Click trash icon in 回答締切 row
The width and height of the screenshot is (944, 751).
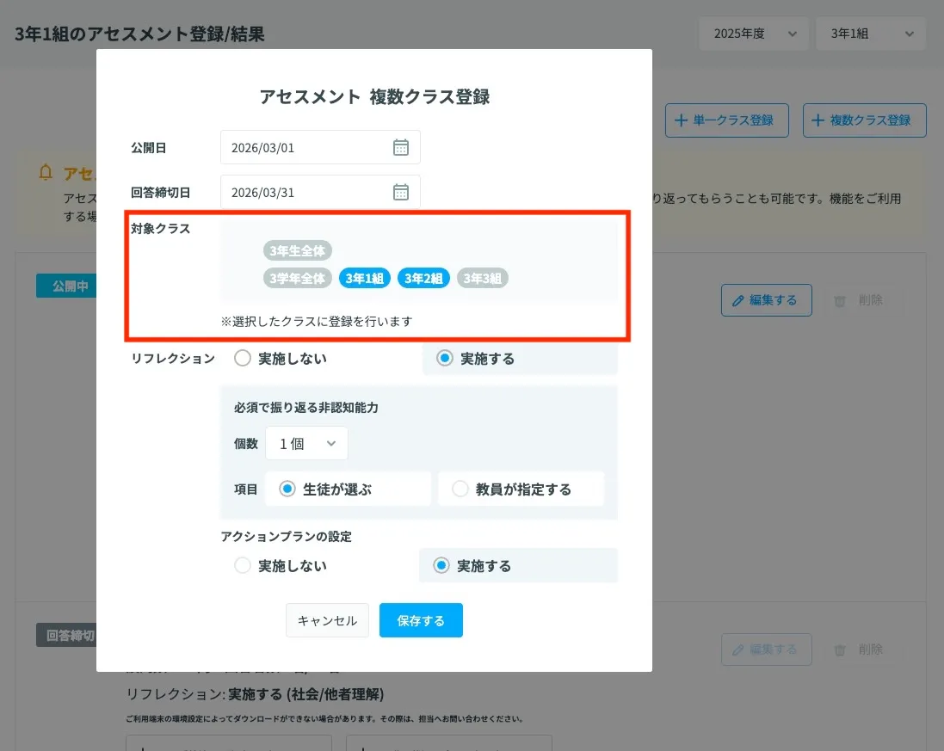pyautogui.click(x=839, y=649)
